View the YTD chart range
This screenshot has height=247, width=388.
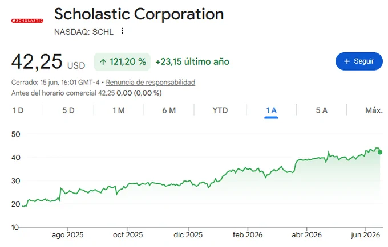[x=220, y=110]
